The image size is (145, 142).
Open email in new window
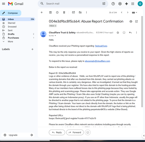coord(136,21)
